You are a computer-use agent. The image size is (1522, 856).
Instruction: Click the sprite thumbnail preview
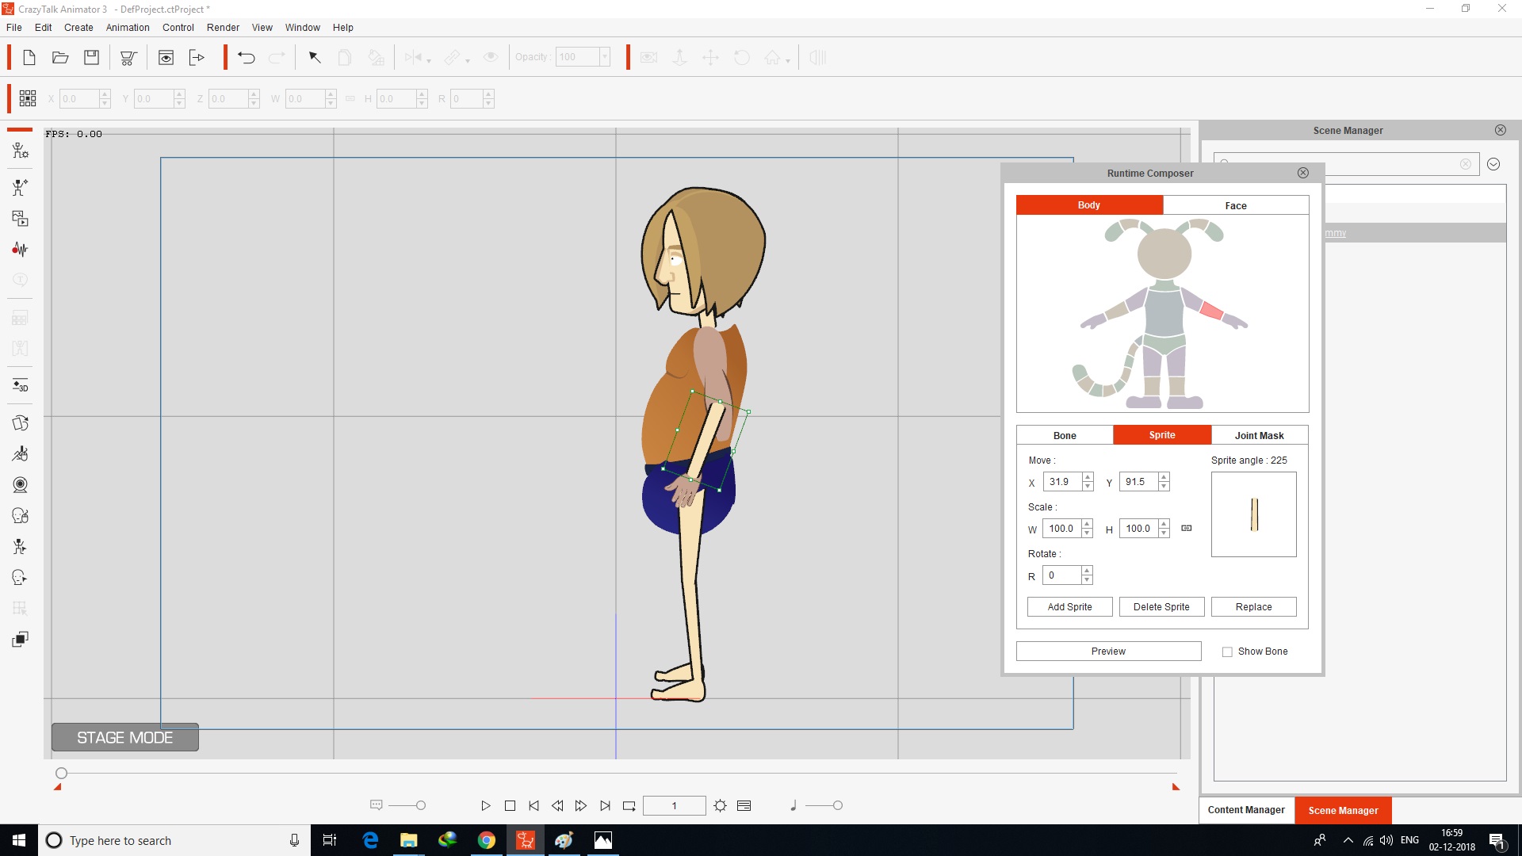(1253, 514)
